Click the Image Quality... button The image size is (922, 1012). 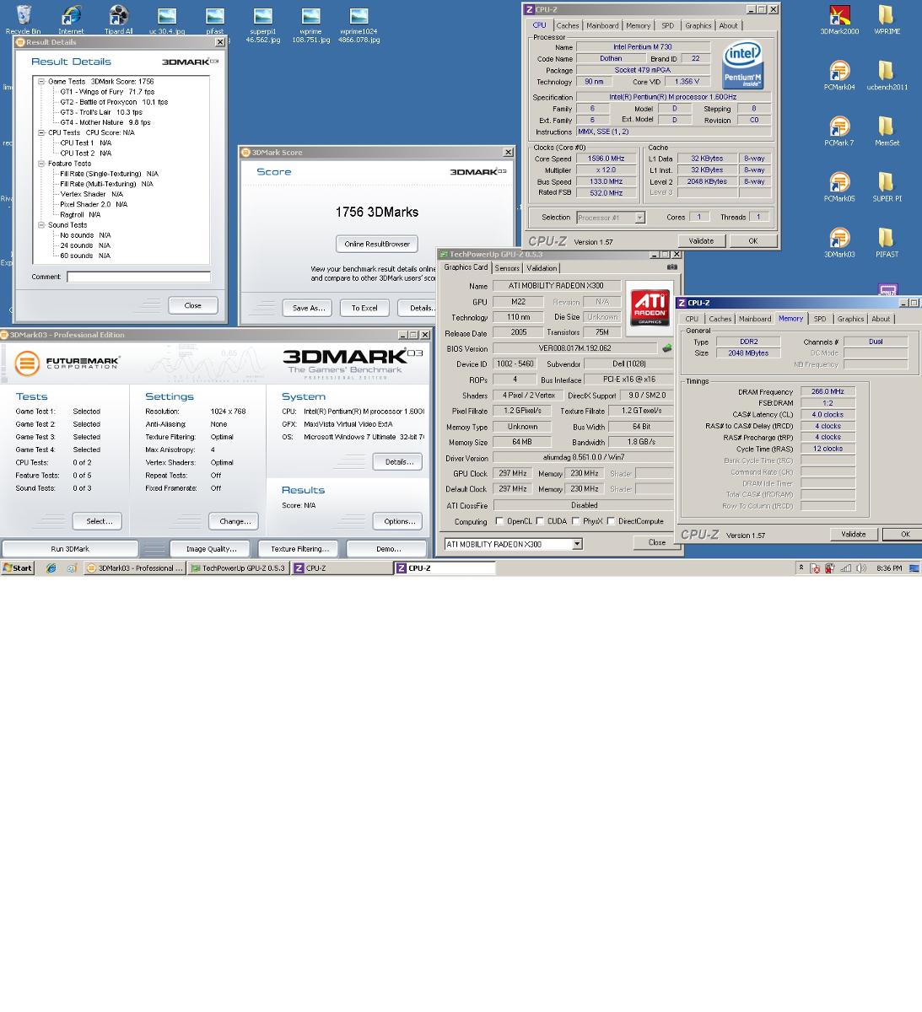coord(211,549)
